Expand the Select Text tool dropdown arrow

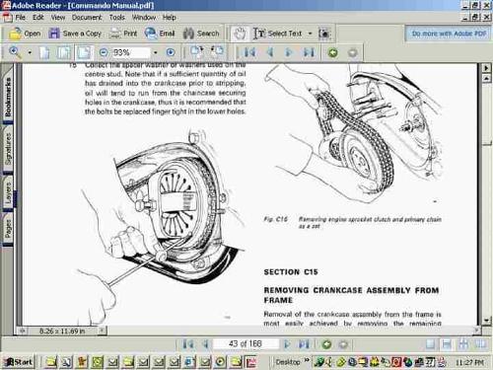pyautogui.click(x=310, y=34)
